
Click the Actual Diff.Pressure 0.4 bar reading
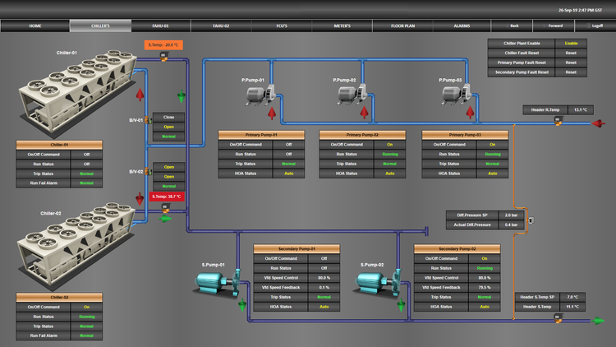pos(511,224)
